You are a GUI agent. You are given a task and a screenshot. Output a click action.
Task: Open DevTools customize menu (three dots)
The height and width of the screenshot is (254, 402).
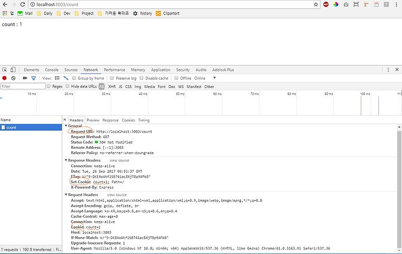[x=388, y=70]
